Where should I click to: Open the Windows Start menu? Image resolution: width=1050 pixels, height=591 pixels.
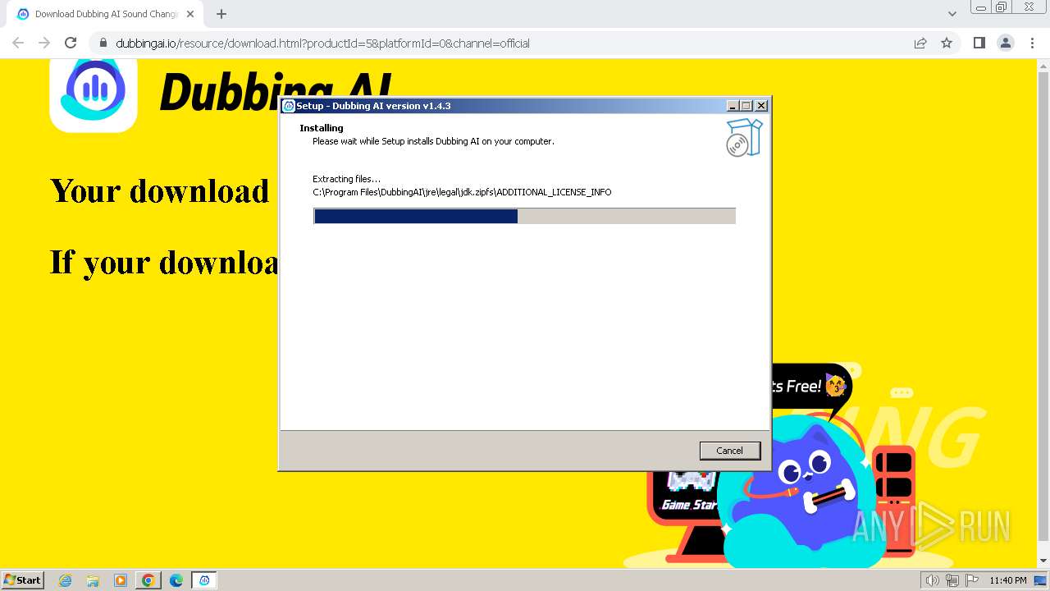coord(23,580)
